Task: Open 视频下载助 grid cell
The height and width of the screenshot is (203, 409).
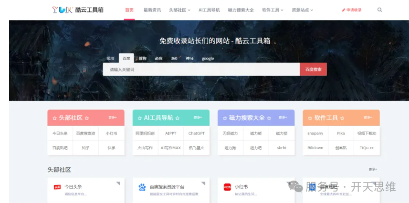Action: pyautogui.click(x=367, y=133)
